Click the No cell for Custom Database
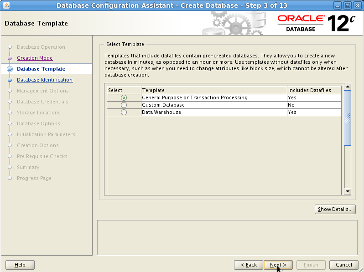Screen dimensions: 364x272 (314, 105)
